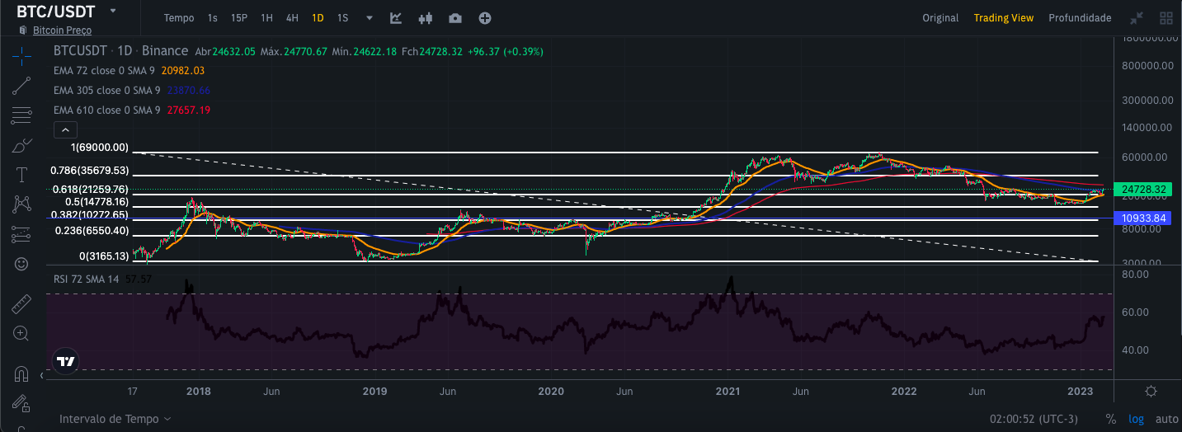Viewport: 1182px width, 432px height.
Task: Toggle auto scale mode
Action: 1166,419
